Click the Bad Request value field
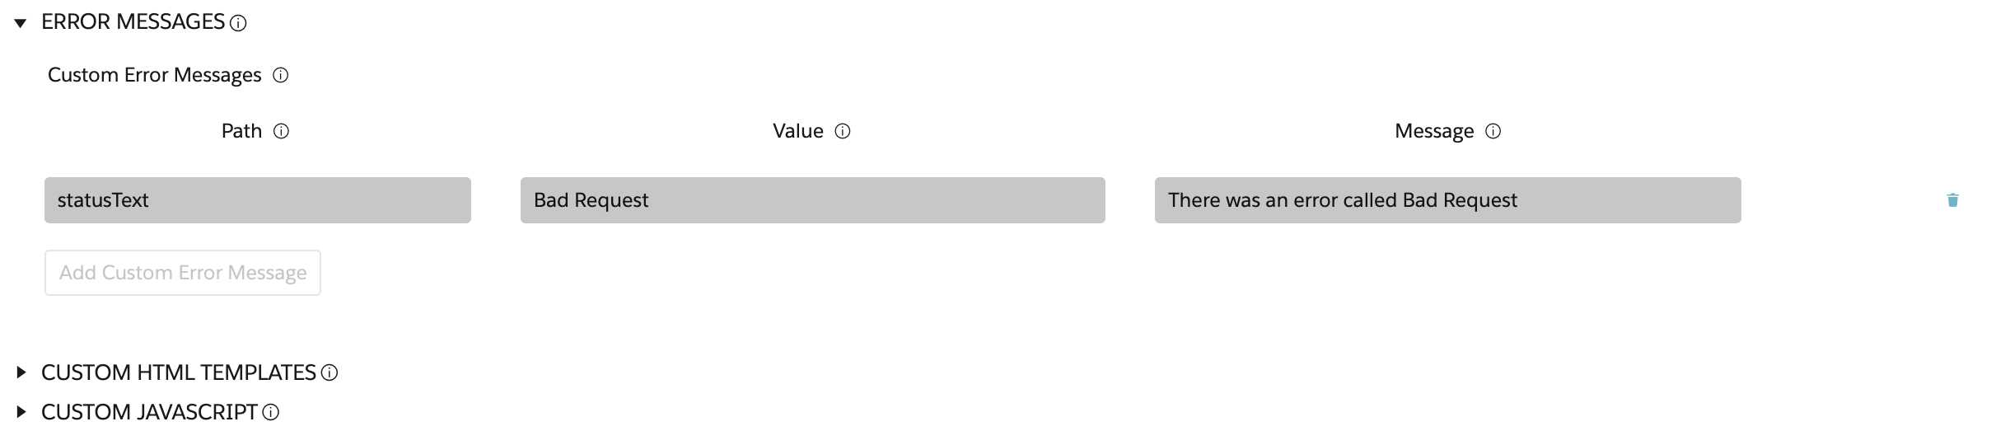The height and width of the screenshot is (445, 2005). 812,200
